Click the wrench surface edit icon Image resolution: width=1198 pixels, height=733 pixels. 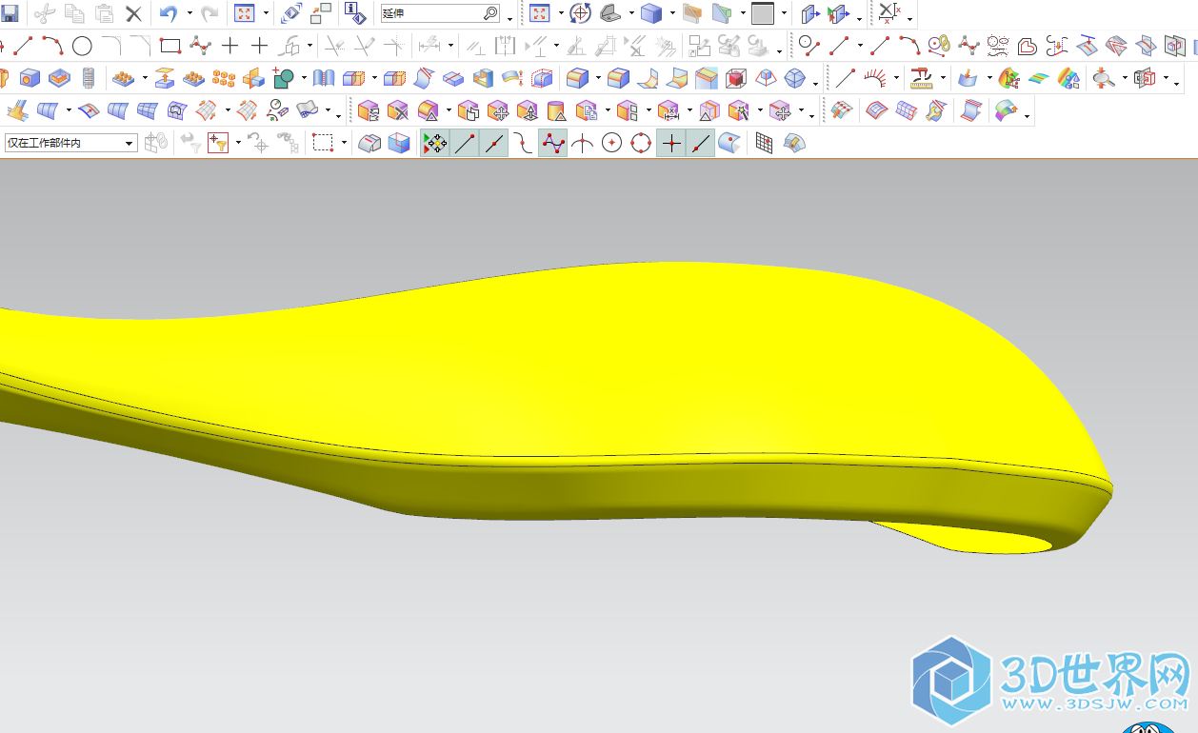pos(935,111)
